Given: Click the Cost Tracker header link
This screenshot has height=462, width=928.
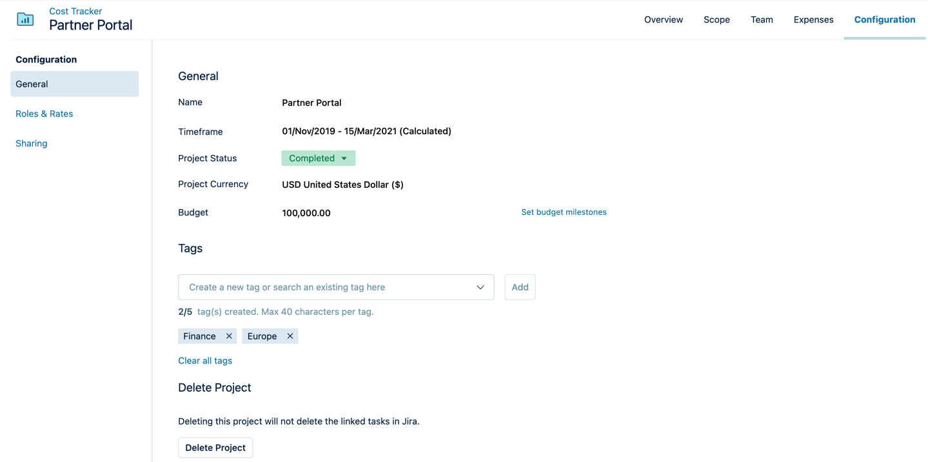Looking at the screenshot, I should tap(75, 10).
